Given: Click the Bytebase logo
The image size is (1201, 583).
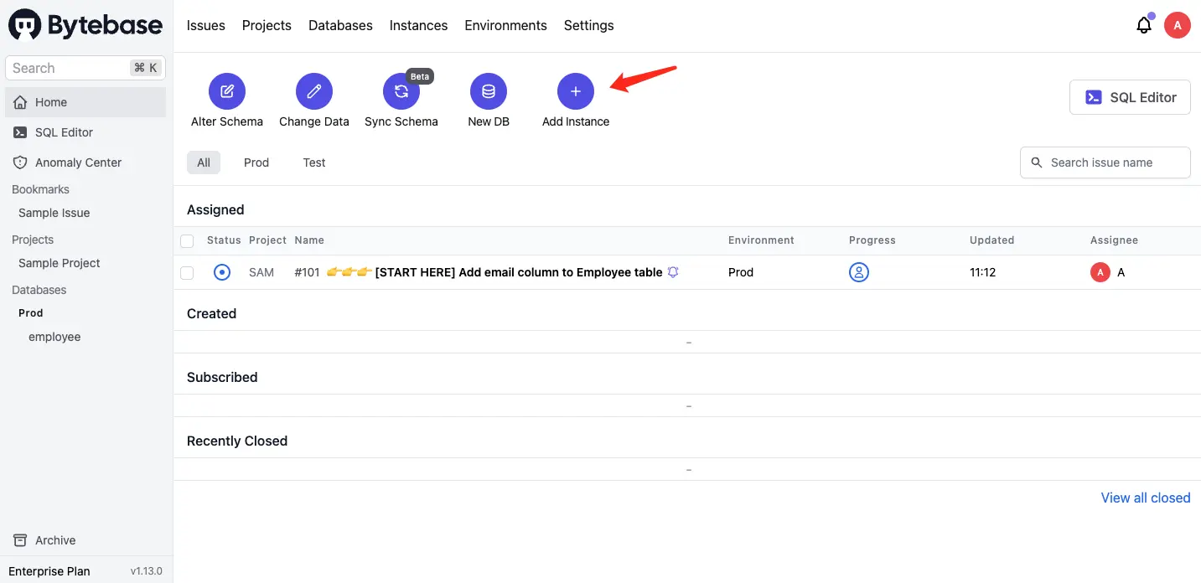Looking at the screenshot, I should point(85,26).
